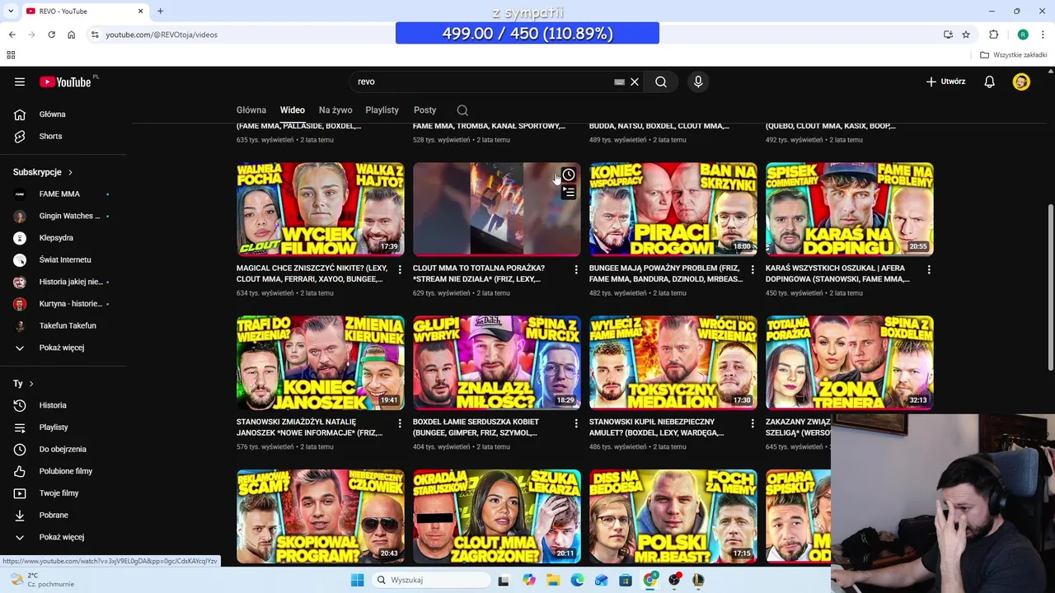Run search with the magnifier button

point(661,82)
